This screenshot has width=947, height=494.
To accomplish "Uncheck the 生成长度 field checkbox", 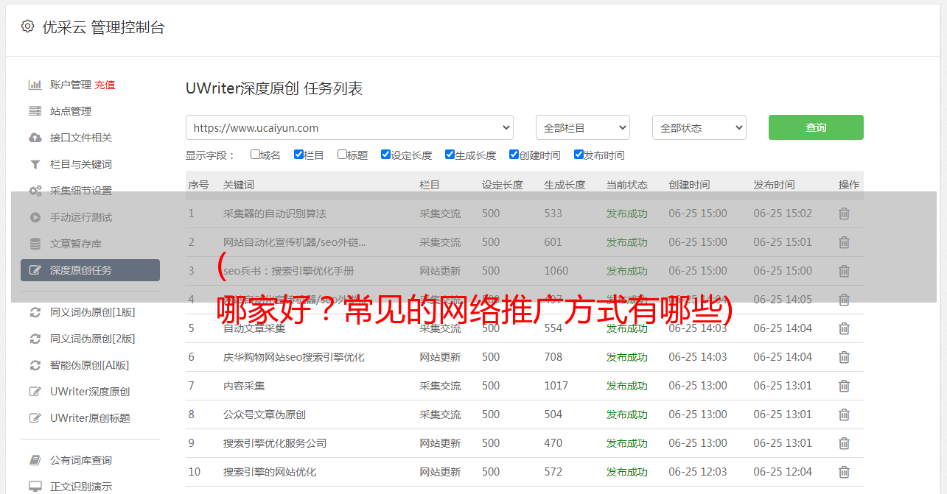I will pos(450,155).
